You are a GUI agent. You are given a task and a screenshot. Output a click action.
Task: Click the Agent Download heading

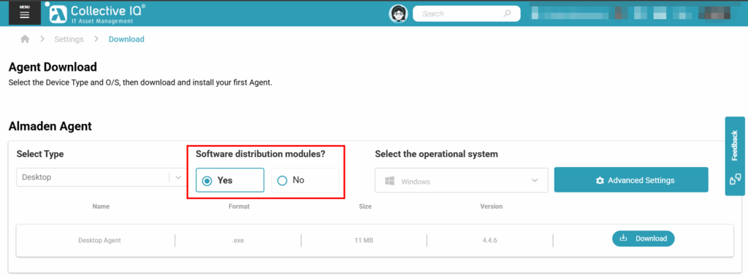53,66
